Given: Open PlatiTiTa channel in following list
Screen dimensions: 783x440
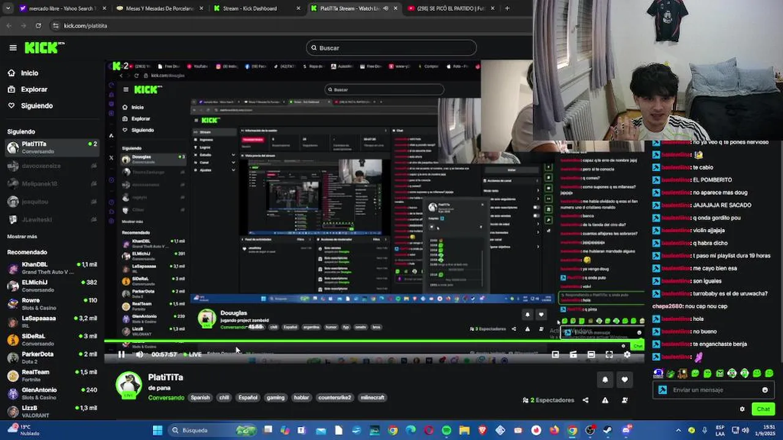Looking at the screenshot, I should (51, 147).
